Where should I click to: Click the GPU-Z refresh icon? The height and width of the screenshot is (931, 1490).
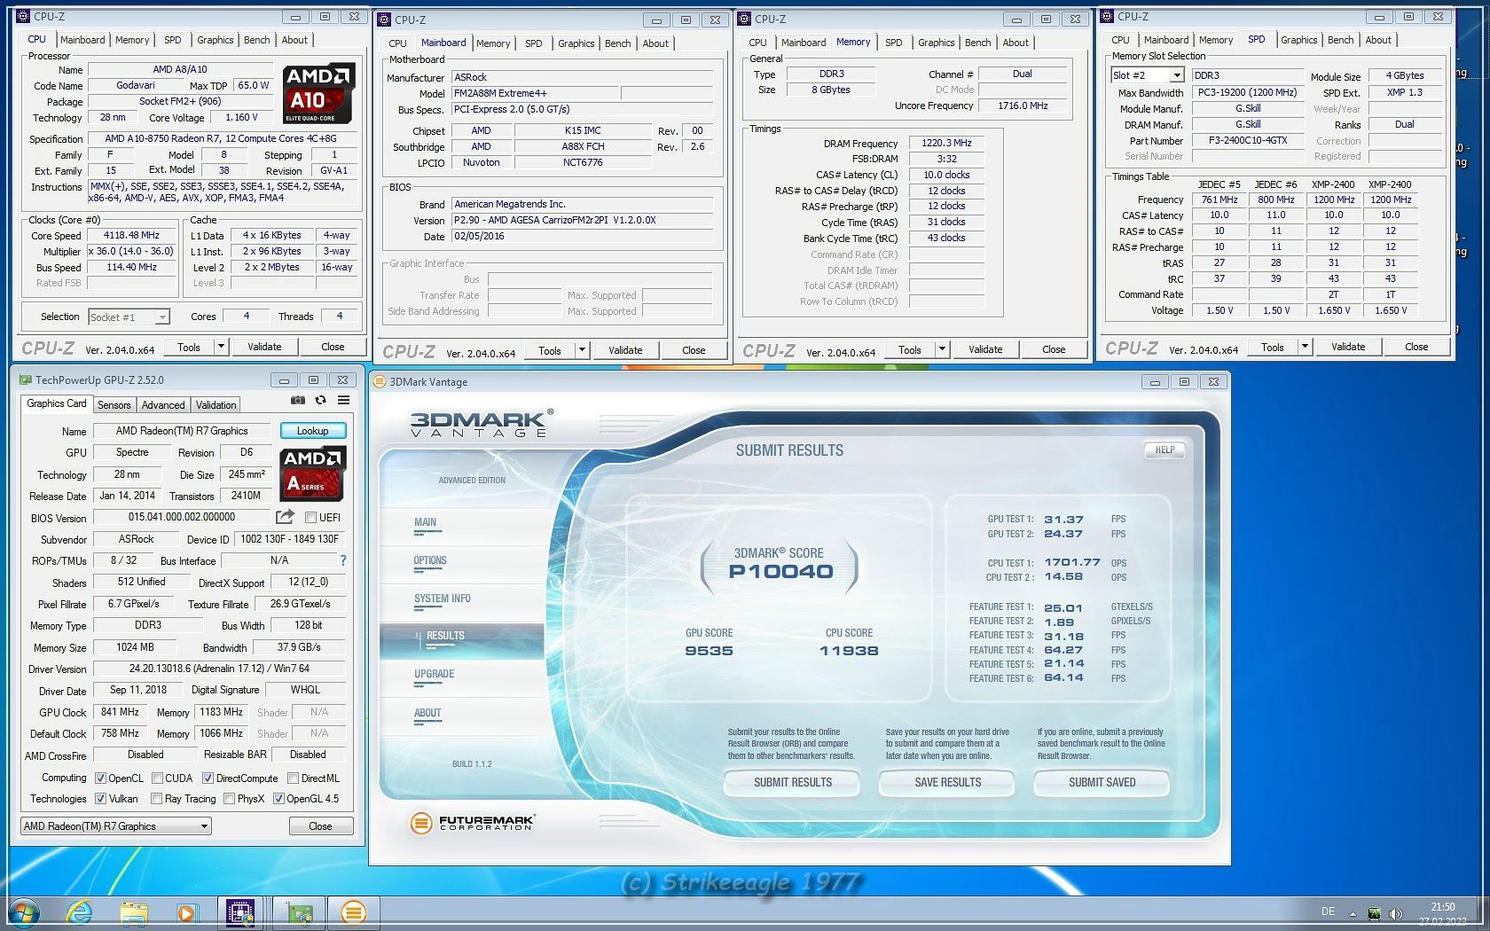tap(320, 401)
